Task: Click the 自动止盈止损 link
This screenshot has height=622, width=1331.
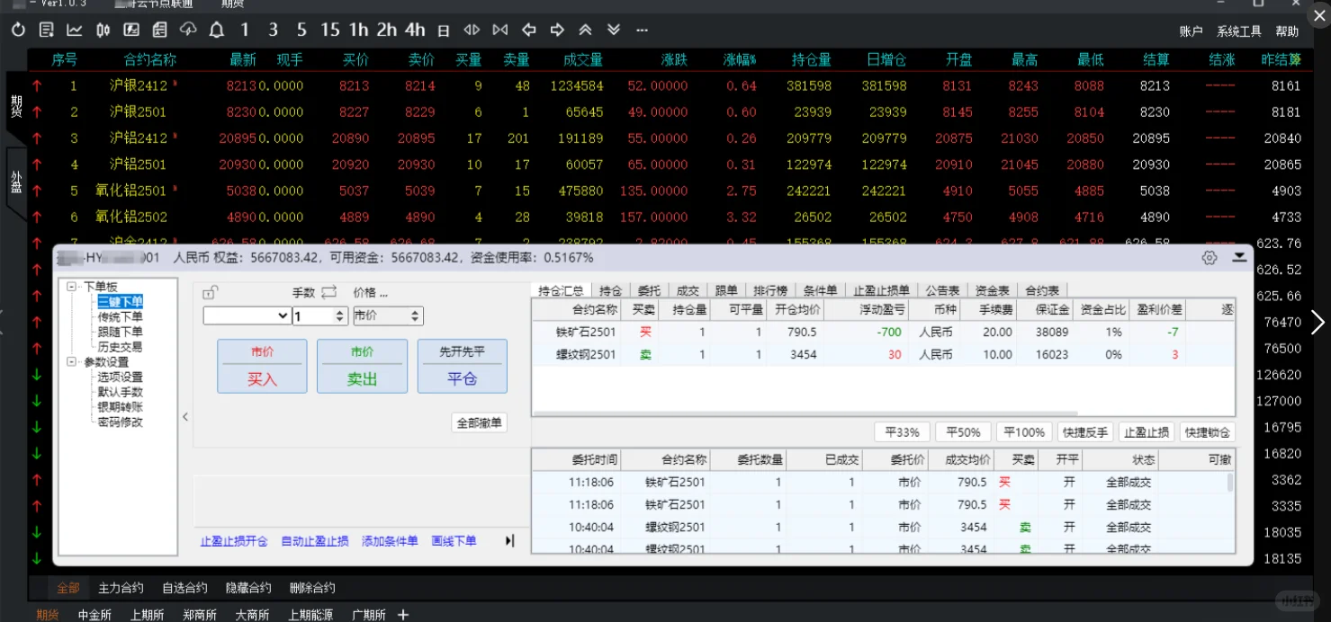Action: click(315, 541)
